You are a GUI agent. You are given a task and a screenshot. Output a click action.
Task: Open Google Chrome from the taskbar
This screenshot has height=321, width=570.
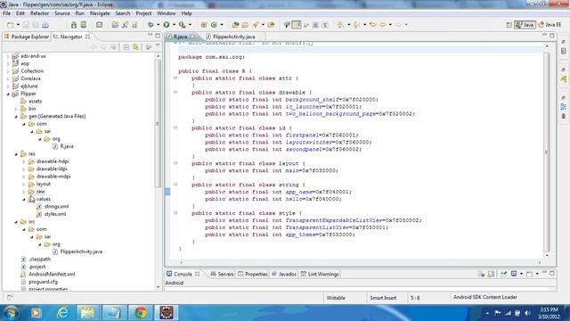coord(141,313)
